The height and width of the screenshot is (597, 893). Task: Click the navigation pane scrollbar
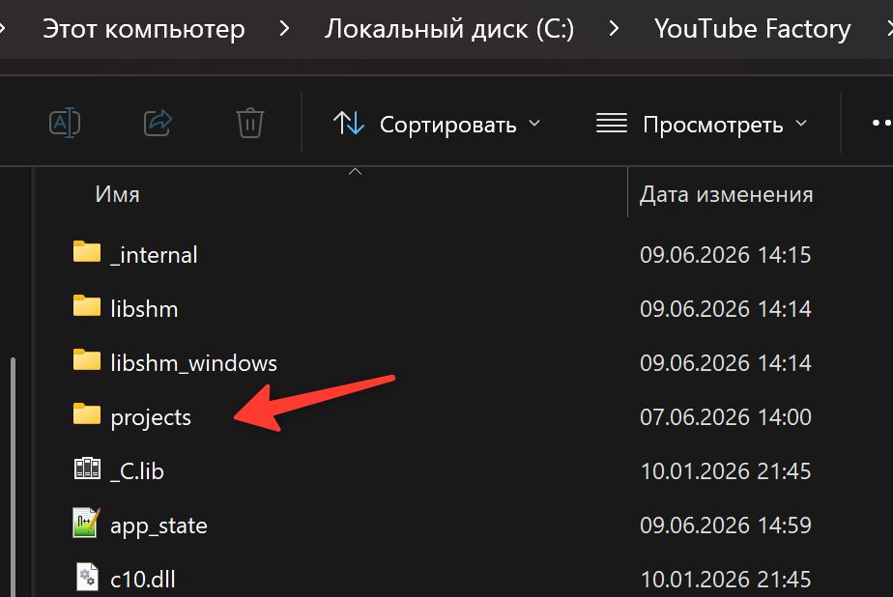point(13,476)
